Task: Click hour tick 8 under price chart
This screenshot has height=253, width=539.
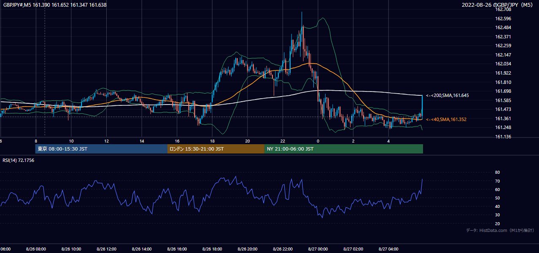Action: [x=36, y=141]
